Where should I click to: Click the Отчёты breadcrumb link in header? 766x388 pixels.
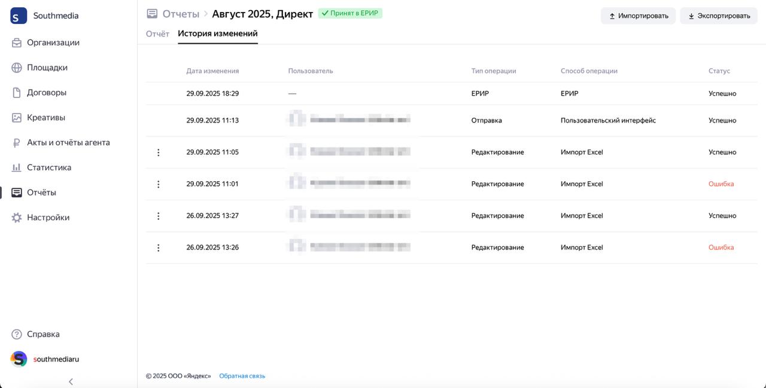(x=181, y=14)
